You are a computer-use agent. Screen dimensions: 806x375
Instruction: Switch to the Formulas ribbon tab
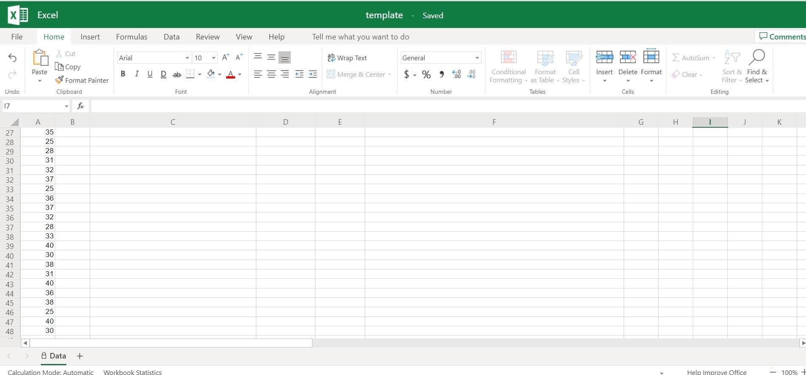tap(131, 37)
